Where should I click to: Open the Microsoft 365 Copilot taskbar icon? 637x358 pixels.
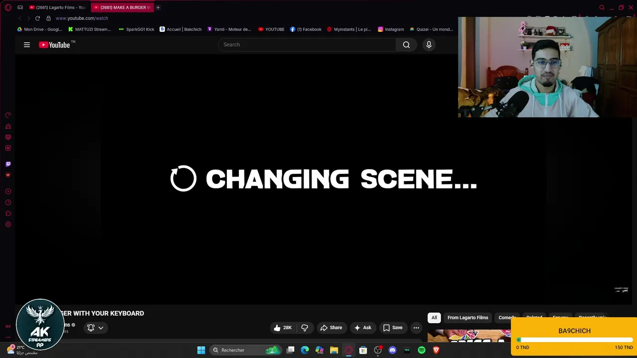click(319, 350)
